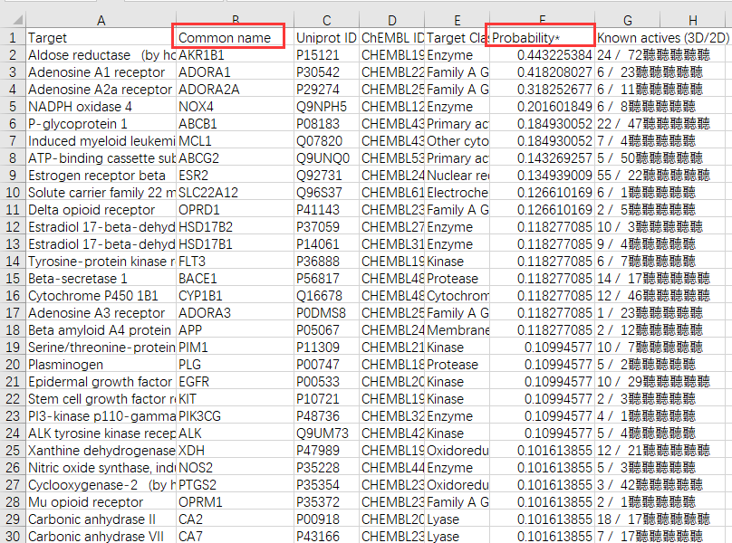Select Adenosine A2a receptor cell
The width and height of the screenshot is (732, 543).
point(101,90)
